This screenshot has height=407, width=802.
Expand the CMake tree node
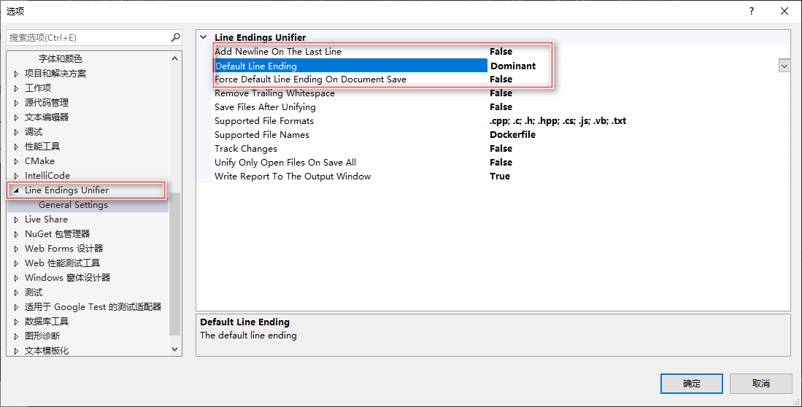point(16,161)
